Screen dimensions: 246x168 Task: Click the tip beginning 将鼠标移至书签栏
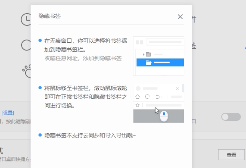(x=86, y=97)
